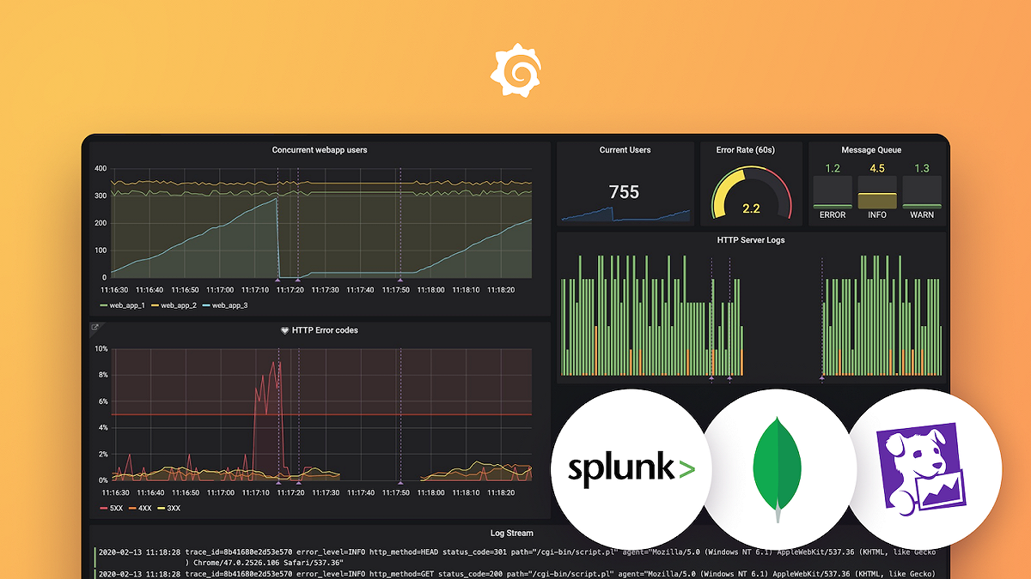This screenshot has height=579, width=1031.
Task: Open the Log Stream panel title dropdown
Action: [x=511, y=532]
